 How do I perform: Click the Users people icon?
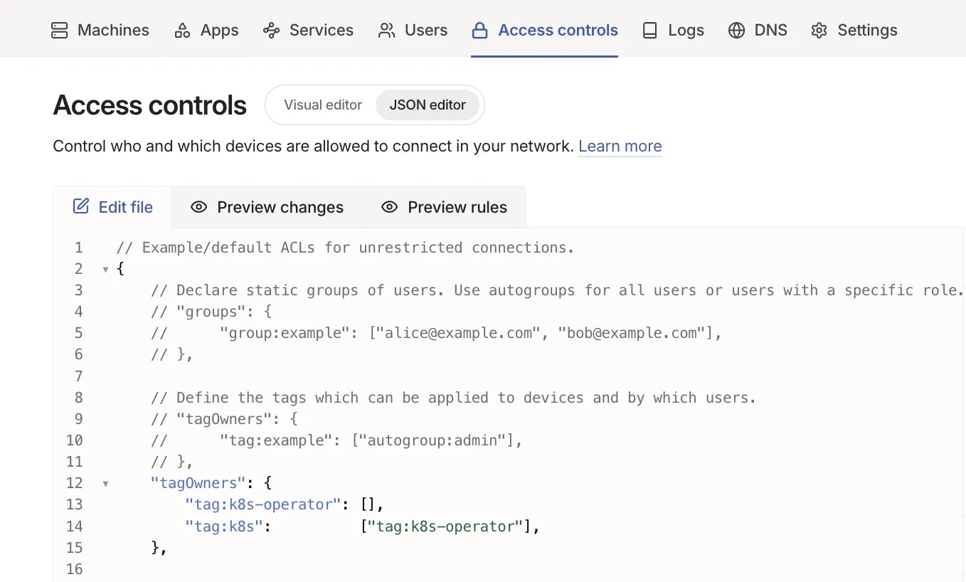[386, 31]
